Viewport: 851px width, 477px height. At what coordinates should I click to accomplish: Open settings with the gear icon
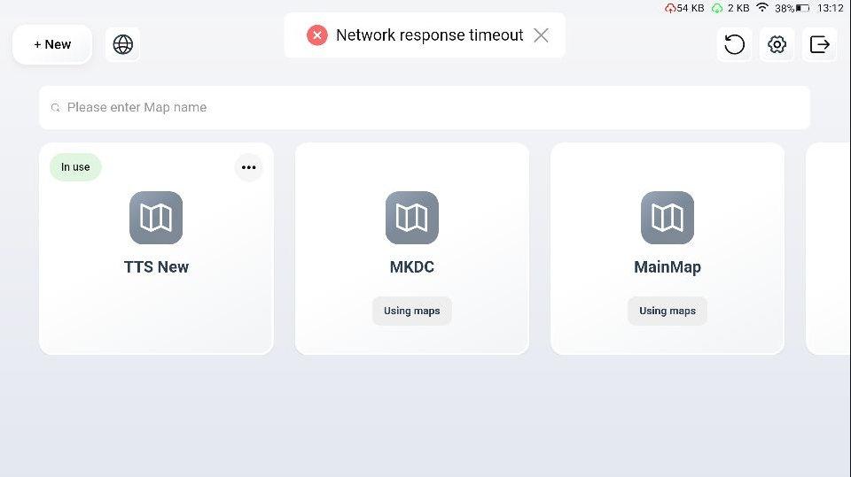777,44
